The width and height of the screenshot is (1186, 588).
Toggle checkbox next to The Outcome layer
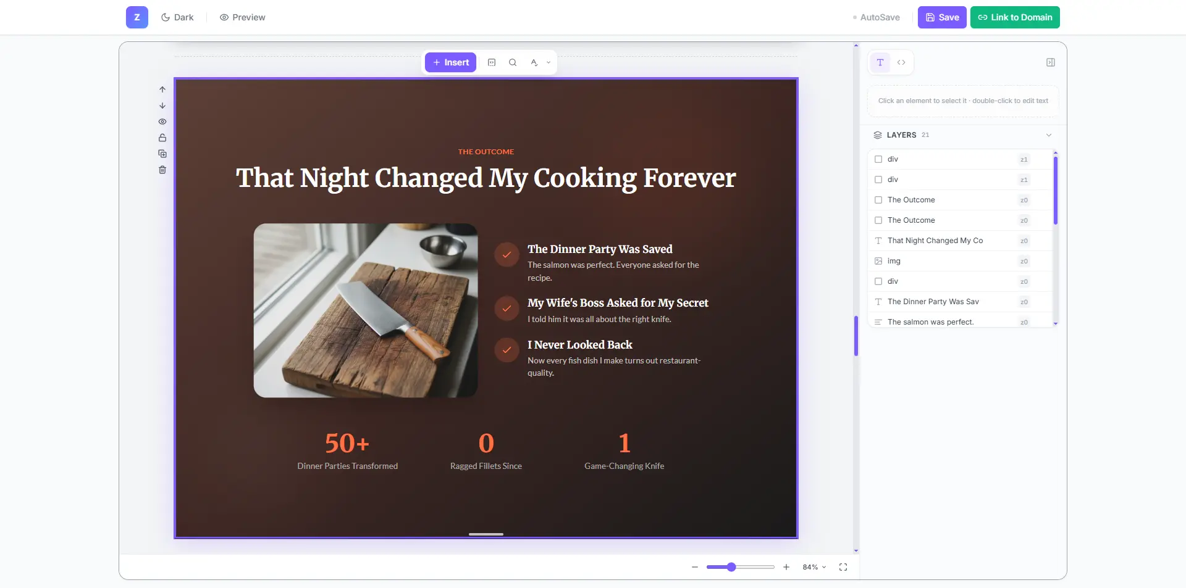[879, 200]
